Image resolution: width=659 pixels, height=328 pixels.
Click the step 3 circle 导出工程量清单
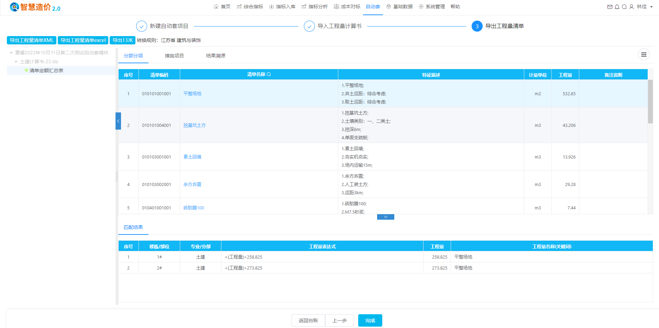pos(477,26)
